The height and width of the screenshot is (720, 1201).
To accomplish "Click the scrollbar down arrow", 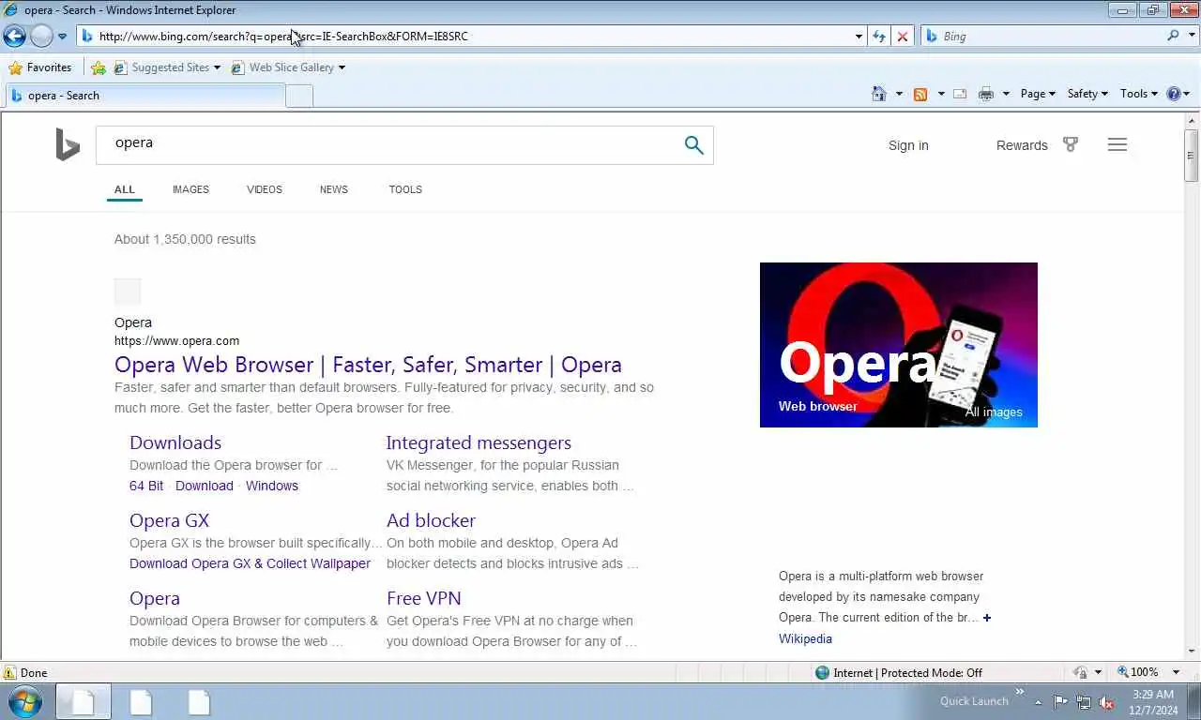I will 1192,651.
